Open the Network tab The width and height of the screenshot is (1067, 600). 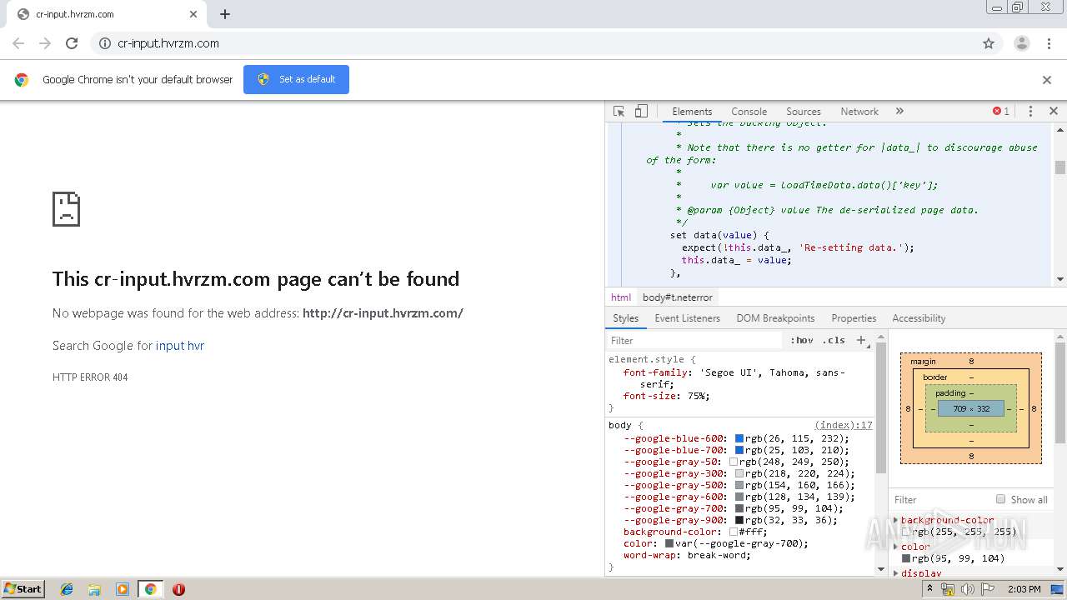tap(859, 111)
